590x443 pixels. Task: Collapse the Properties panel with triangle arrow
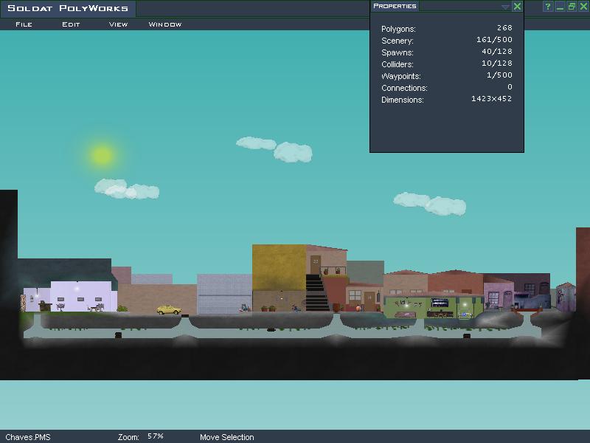(x=505, y=7)
